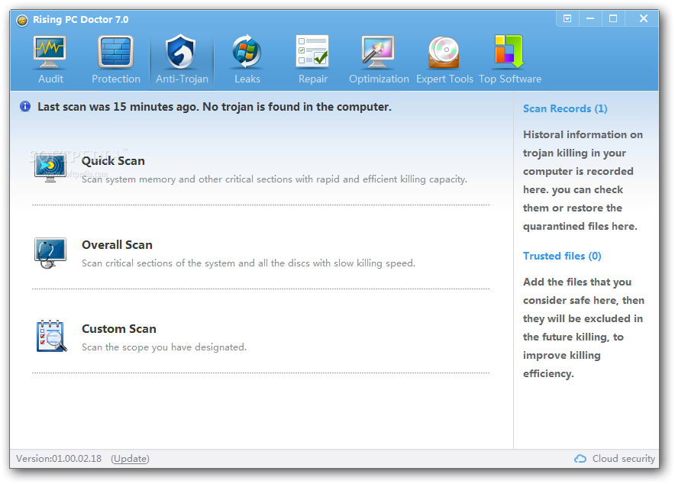The height and width of the screenshot is (484, 675).
Task: Click 'Scan the scope you have designated' text
Action: tap(164, 347)
